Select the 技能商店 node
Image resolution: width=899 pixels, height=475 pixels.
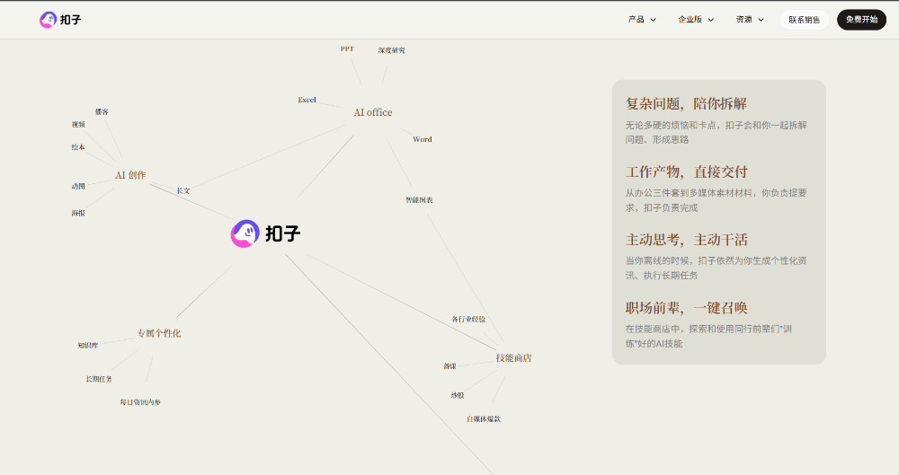(513, 357)
